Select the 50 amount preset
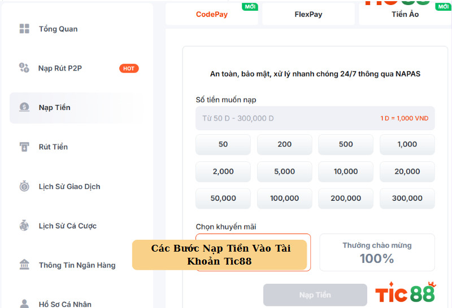452x308 pixels. pyautogui.click(x=223, y=144)
